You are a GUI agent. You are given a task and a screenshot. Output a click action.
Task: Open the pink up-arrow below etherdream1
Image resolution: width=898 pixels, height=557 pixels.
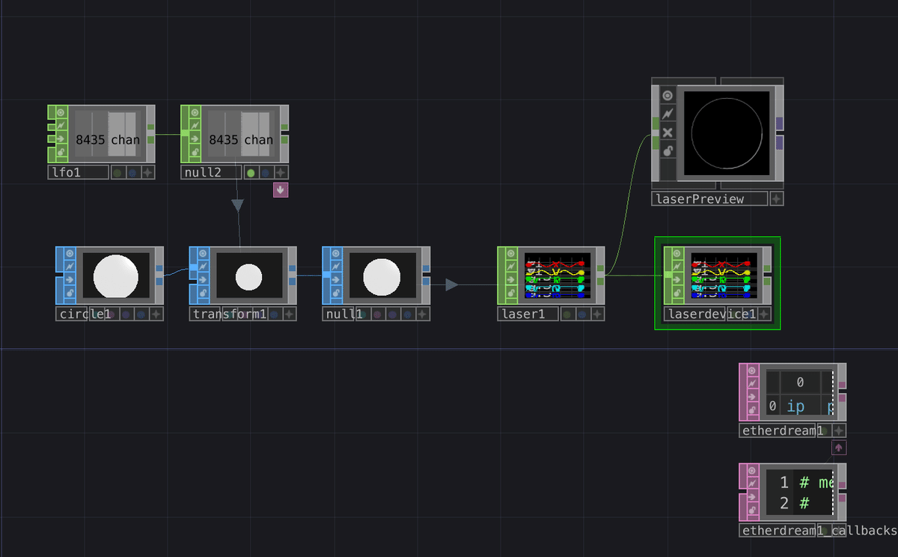[838, 447]
